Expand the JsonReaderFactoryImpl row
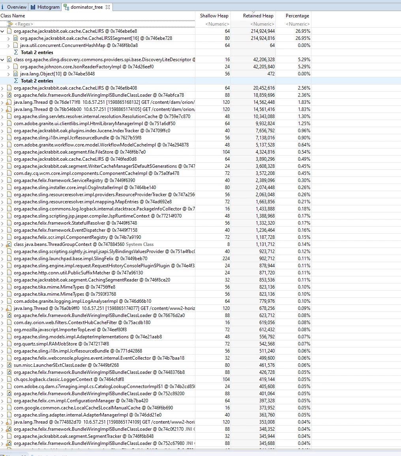The width and height of the screenshot is (401, 456). [9, 67]
